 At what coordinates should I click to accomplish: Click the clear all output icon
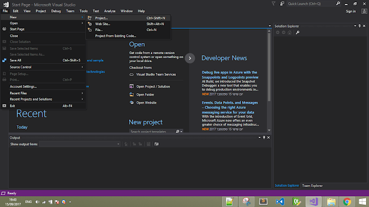(x=148, y=144)
